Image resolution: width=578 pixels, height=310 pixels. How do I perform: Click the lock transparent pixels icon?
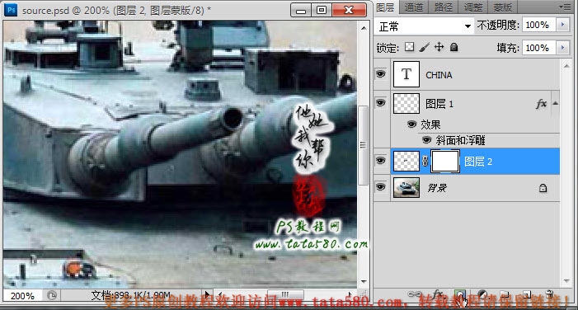point(409,47)
